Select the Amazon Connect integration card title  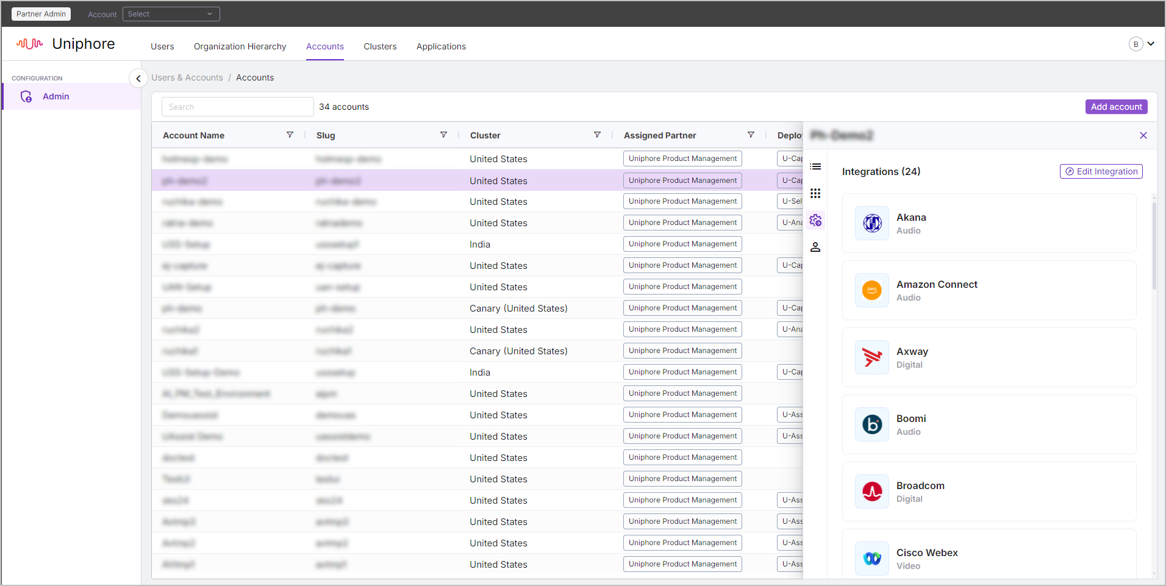point(937,284)
